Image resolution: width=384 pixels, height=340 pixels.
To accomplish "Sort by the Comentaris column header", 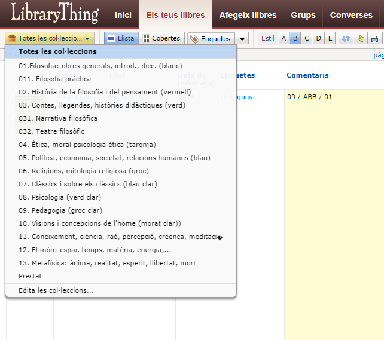I will tap(307, 75).
